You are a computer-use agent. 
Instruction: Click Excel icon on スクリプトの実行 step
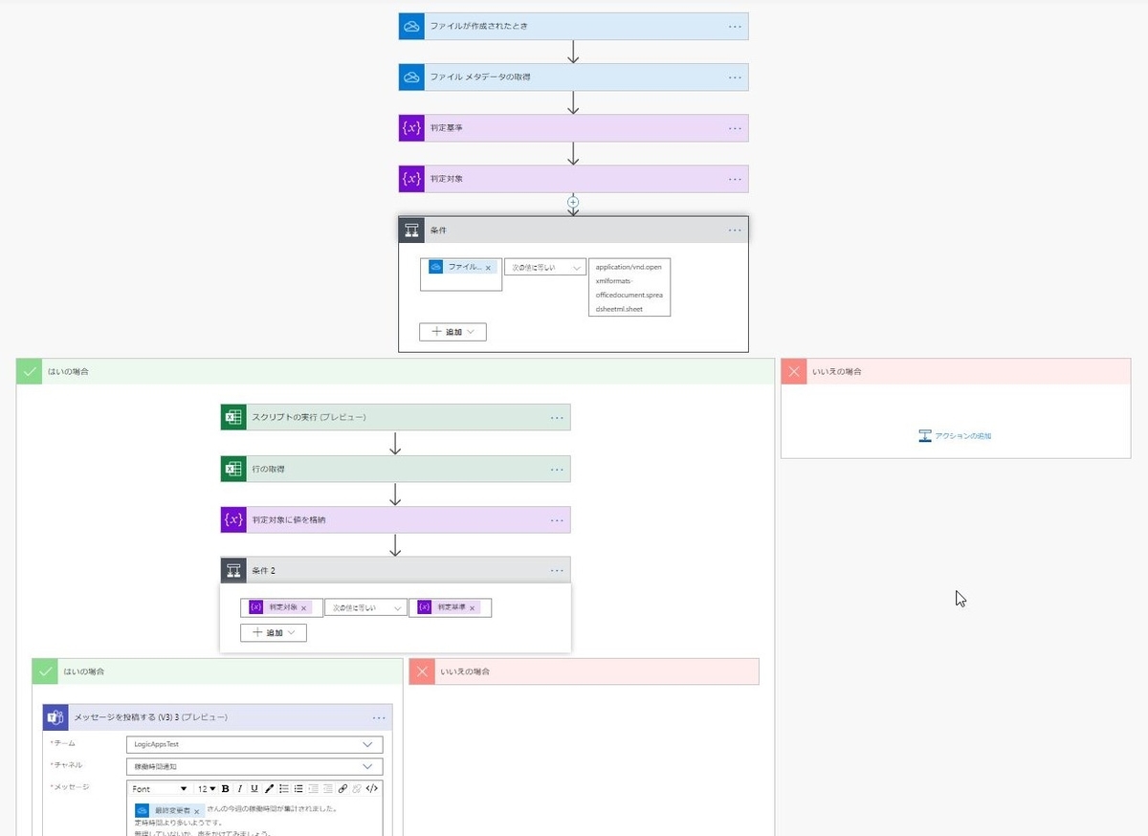[x=233, y=417]
